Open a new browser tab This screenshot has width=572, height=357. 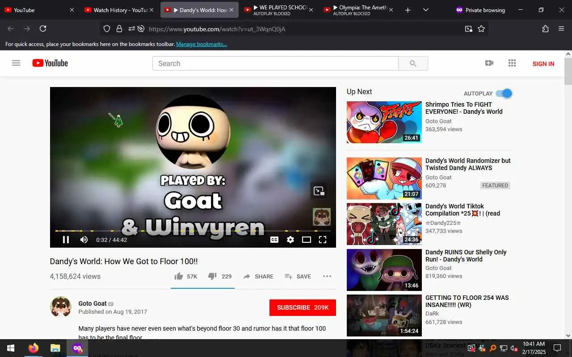click(408, 10)
